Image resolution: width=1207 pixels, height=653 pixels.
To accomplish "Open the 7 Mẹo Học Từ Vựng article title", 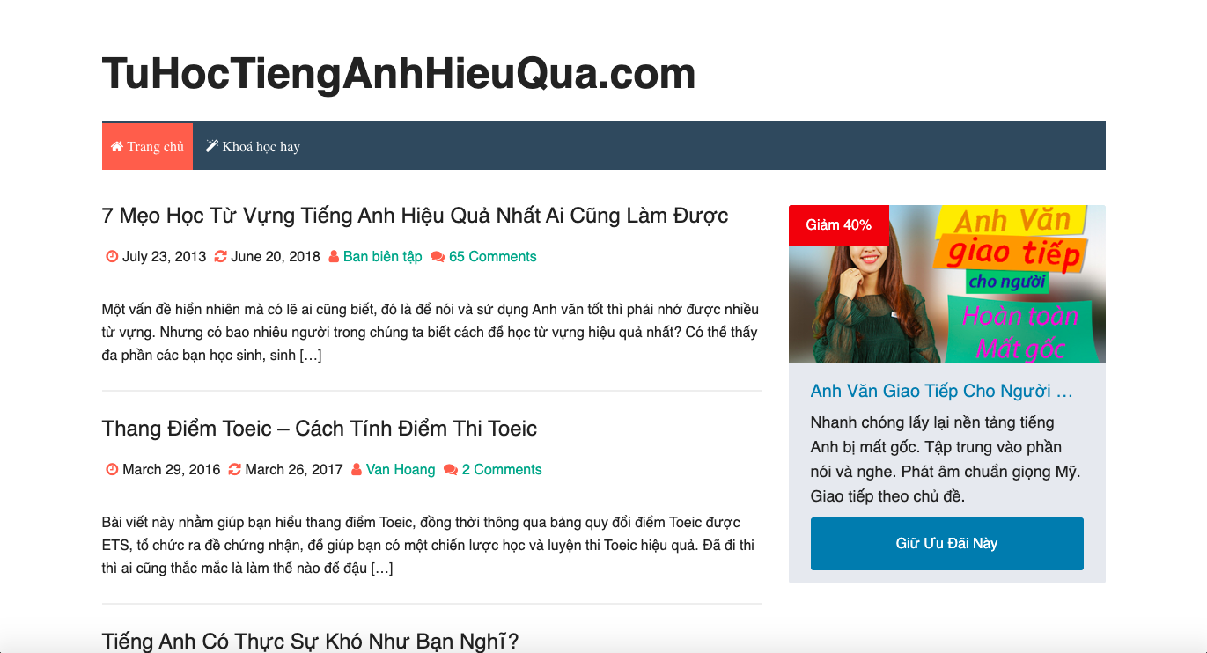I will coord(415,216).
